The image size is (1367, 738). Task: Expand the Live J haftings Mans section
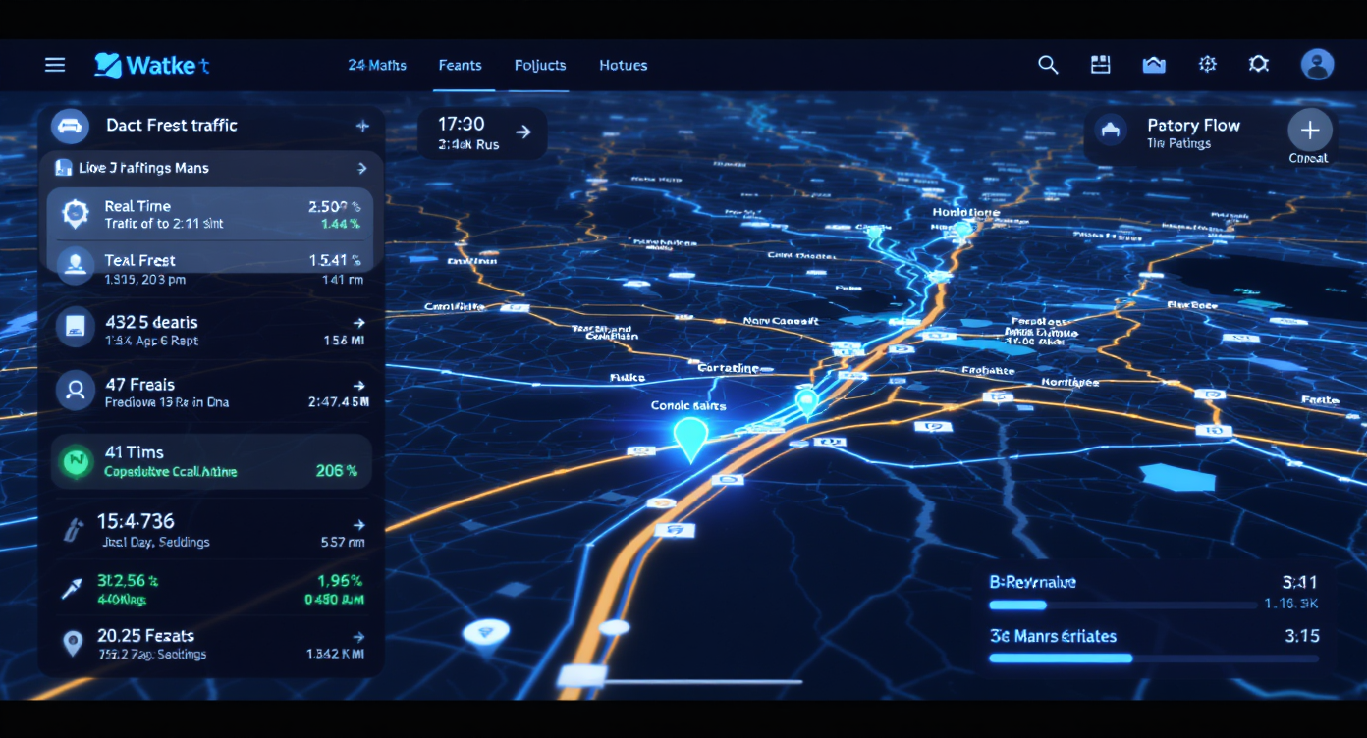click(361, 168)
